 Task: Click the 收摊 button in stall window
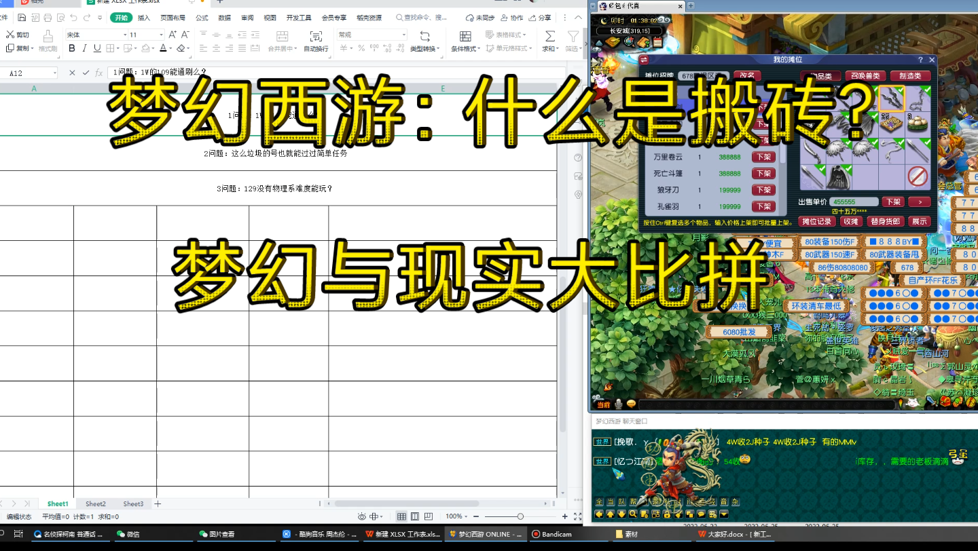coord(850,221)
